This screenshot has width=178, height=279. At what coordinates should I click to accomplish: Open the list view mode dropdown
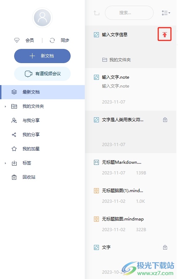click(166, 13)
